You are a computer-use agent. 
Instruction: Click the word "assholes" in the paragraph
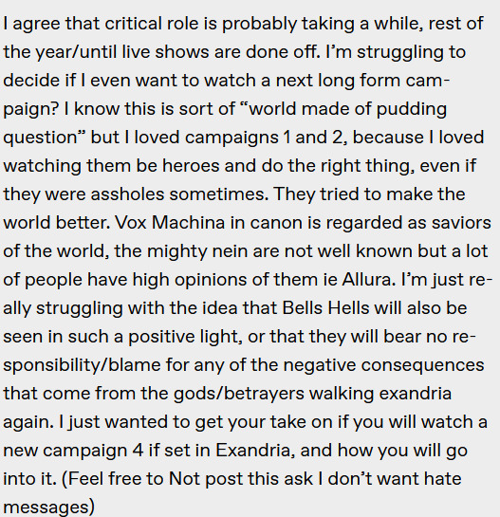(127, 194)
